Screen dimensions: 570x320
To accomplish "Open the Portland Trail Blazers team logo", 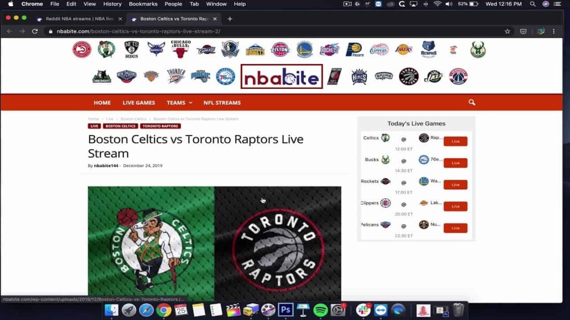I will tap(334, 77).
